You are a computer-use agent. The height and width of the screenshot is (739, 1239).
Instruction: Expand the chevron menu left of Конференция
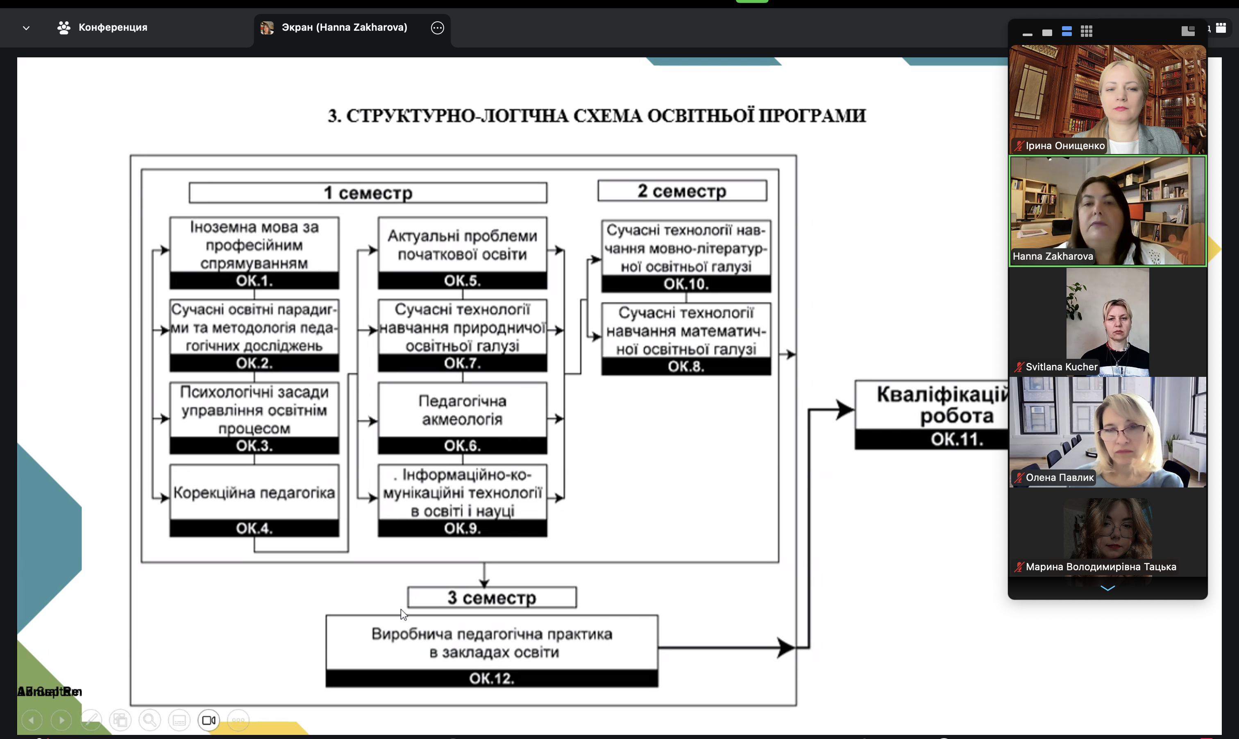click(26, 28)
